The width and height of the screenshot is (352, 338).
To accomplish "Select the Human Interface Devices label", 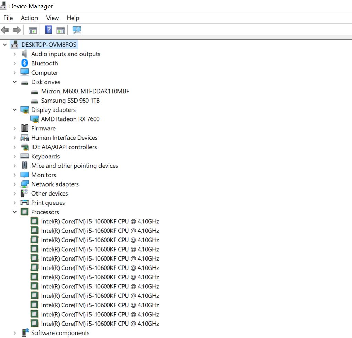I will coord(64,138).
